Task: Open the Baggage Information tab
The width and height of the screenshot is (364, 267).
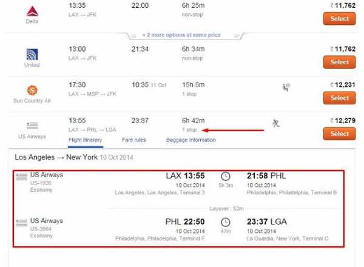Action: coord(190,140)
